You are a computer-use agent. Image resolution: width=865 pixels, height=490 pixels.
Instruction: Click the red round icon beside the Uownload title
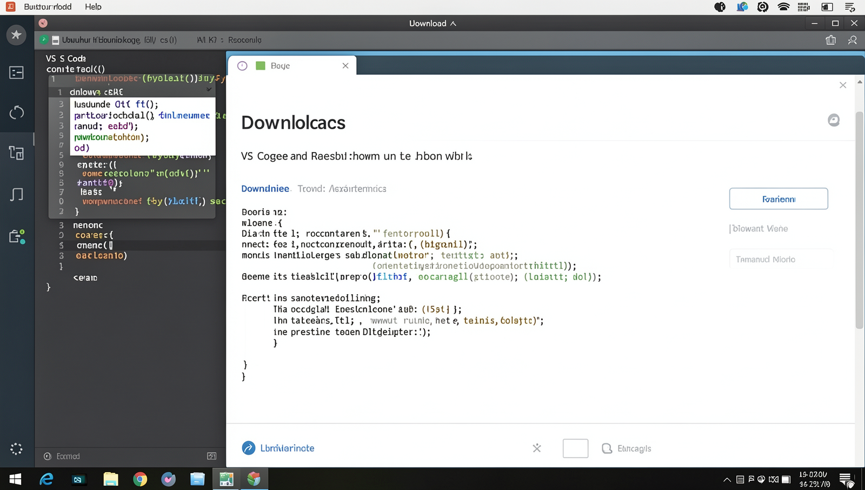(43, 23)
